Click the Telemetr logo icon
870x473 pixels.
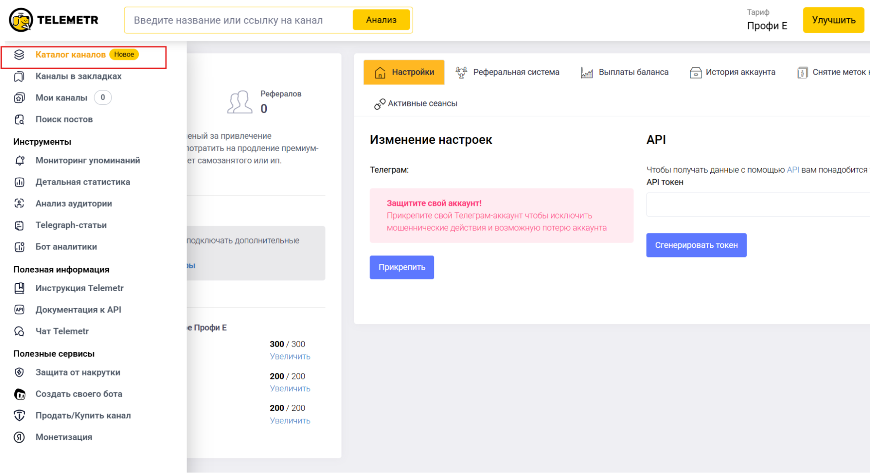click(20, 20)
